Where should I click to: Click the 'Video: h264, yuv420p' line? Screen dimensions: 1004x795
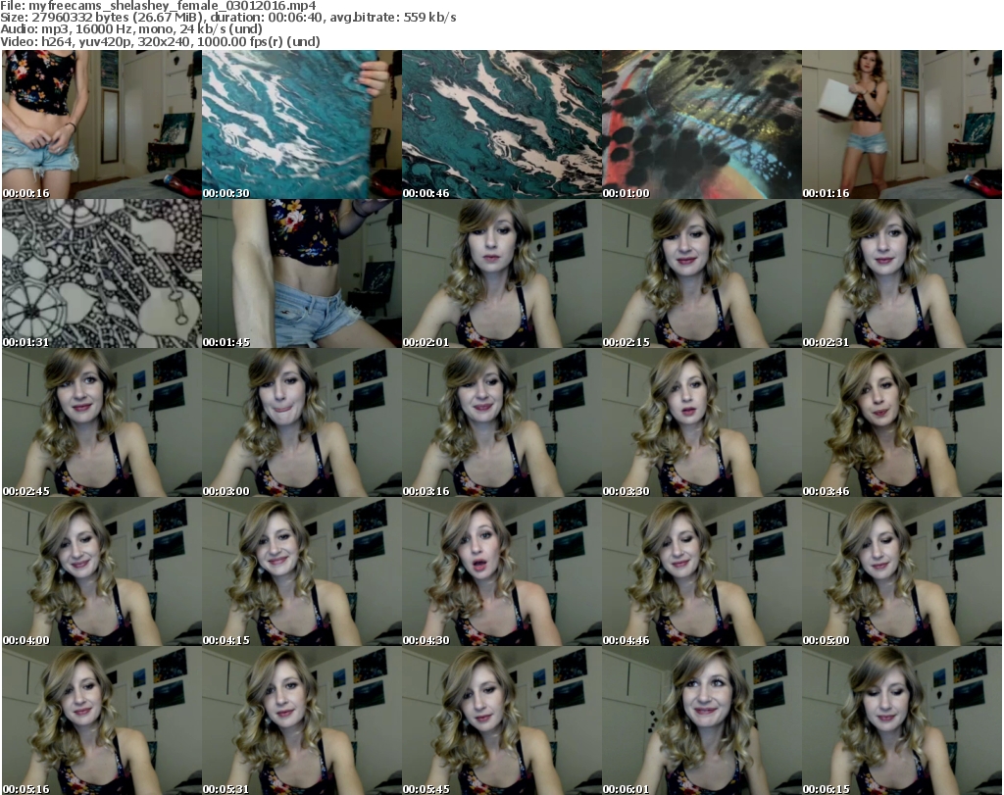click(x=160, y=41)
